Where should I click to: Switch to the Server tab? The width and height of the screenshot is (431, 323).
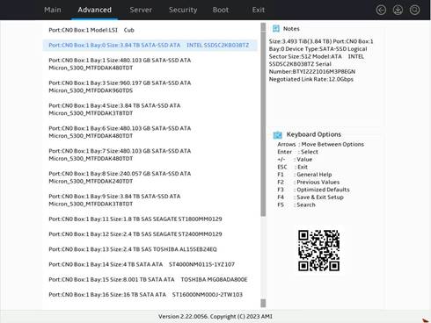[x=141, y=10]
